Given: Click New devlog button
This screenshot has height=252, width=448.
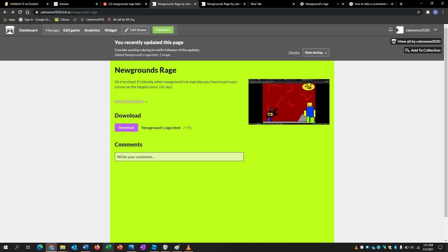Looking at the screenshot, I should (316, 52).
